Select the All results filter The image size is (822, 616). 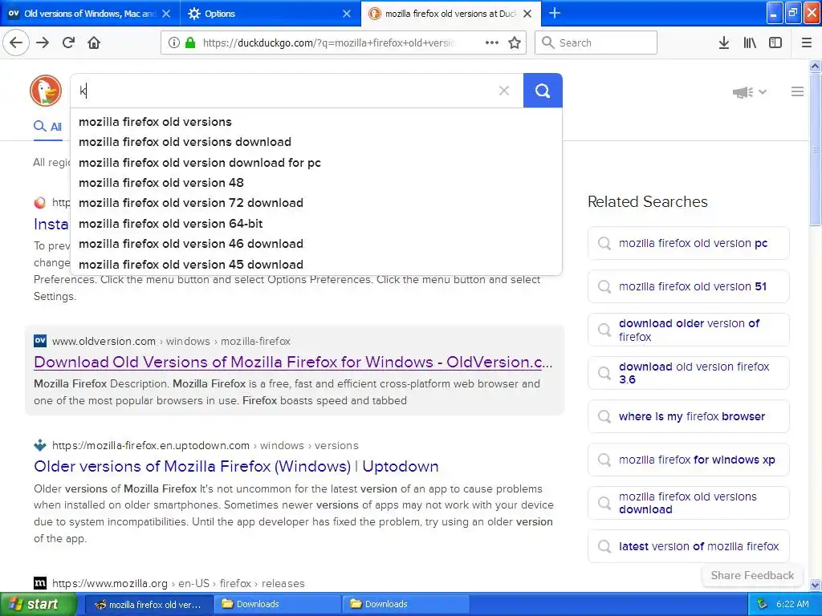click(x=47, y=126)
